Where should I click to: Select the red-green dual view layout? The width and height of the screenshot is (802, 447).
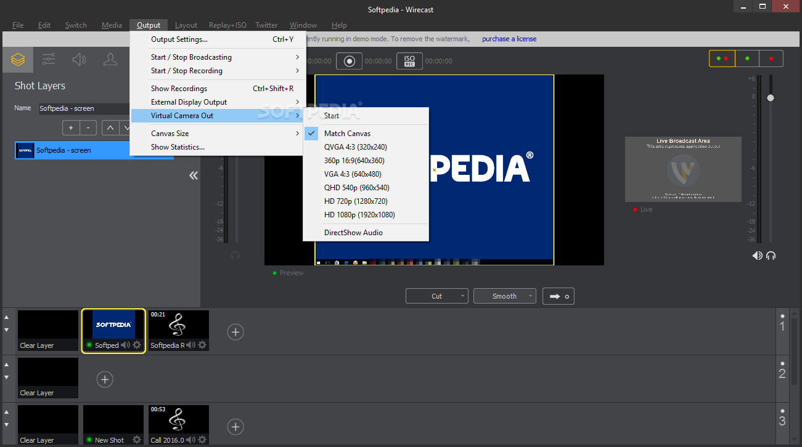[722, 58]
